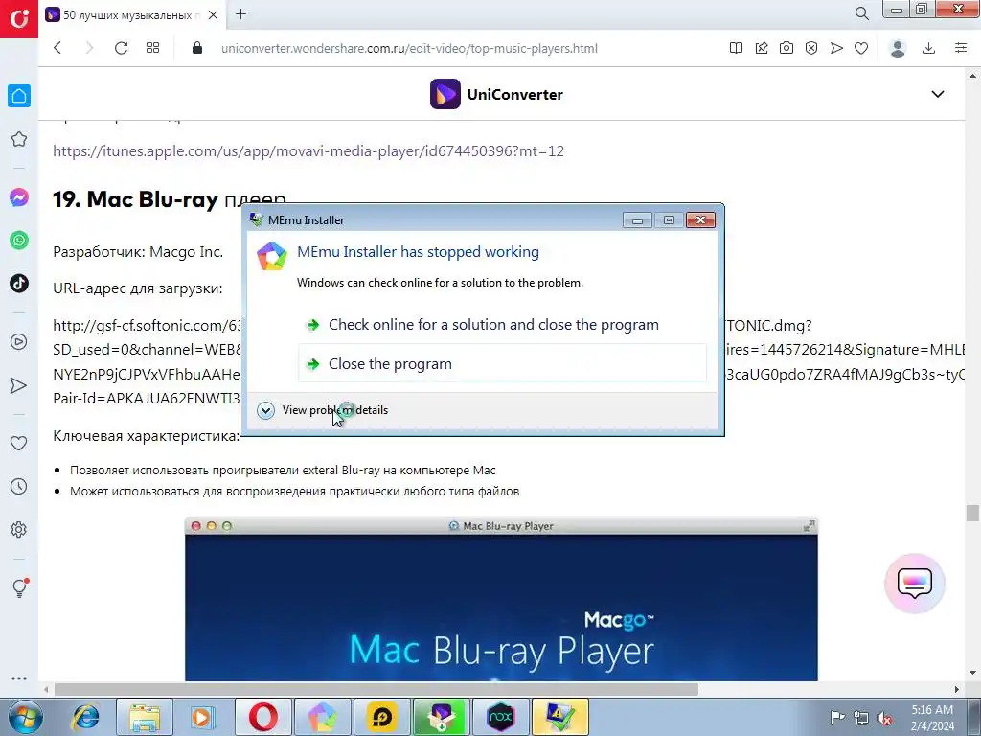Viewport: 981px width, 736px height.
Task: Open browsing history clock icon
Action: pyautogui.click(x=19, y=486)
